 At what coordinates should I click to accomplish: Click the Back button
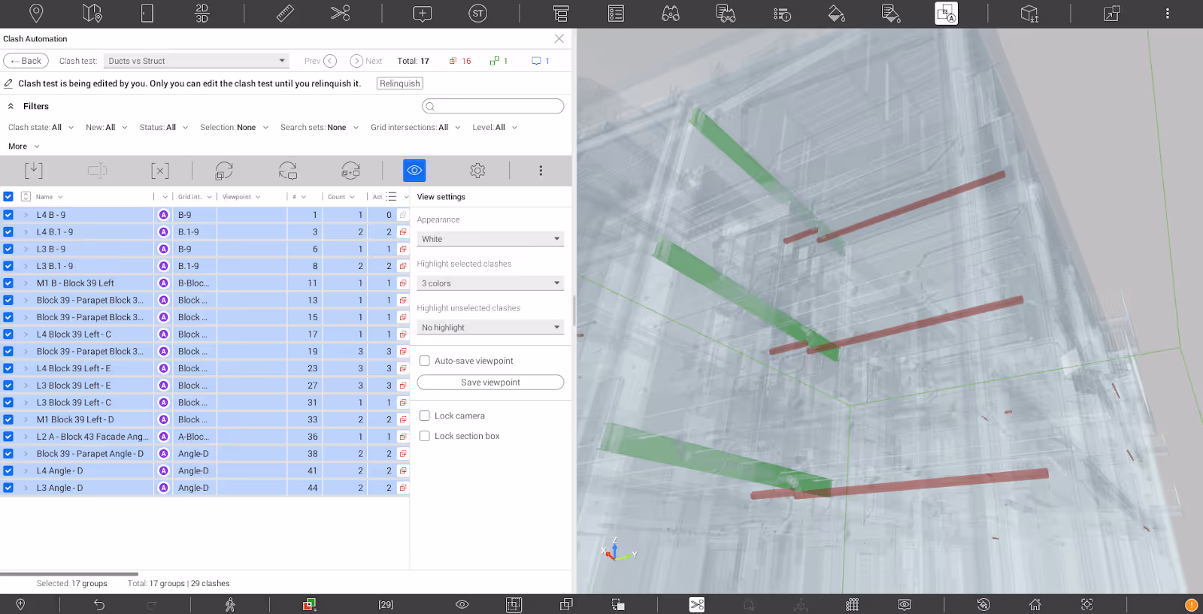[x=26, y=61]
